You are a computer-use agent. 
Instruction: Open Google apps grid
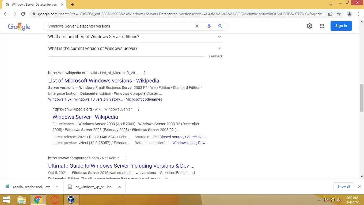(x=322, y=26)
